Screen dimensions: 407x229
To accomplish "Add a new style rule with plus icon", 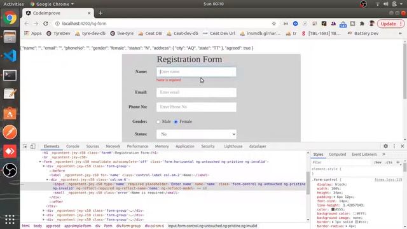I will 397,162.
